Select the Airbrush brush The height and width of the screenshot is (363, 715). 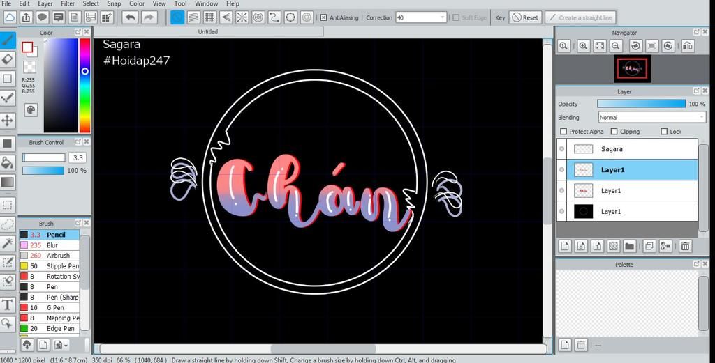[x=50, y=256]
